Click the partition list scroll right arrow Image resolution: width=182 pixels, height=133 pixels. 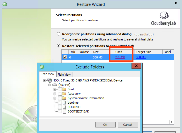tap(171, 122)
